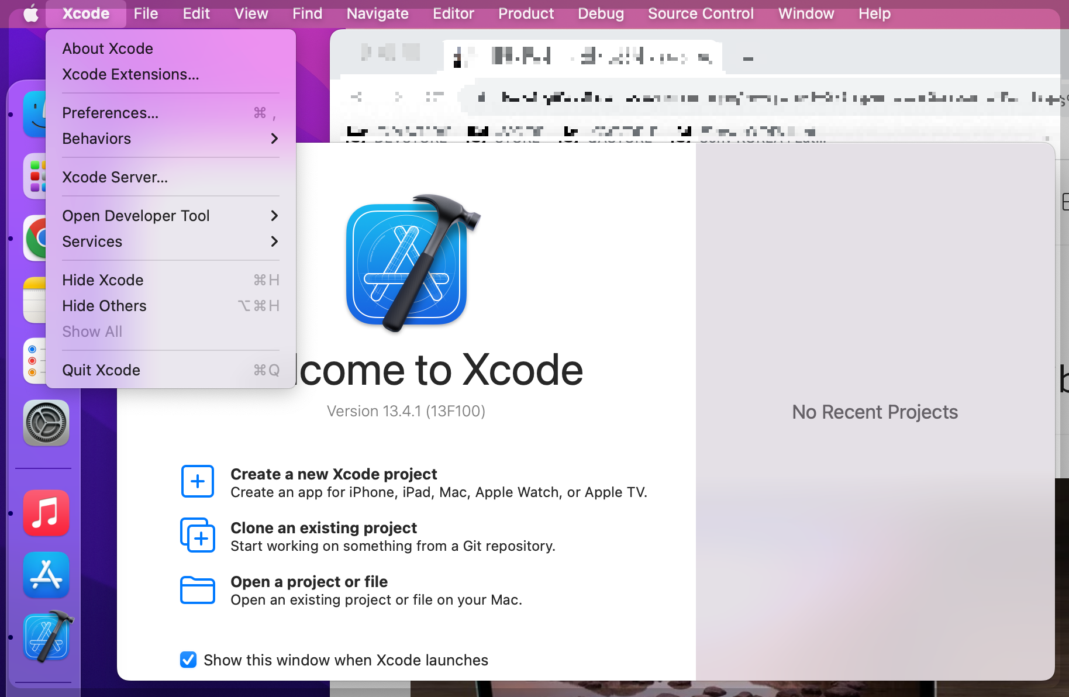Click the Xcode menu bar title
Screen dimensions: 1069x697
(x=86, y=13)
